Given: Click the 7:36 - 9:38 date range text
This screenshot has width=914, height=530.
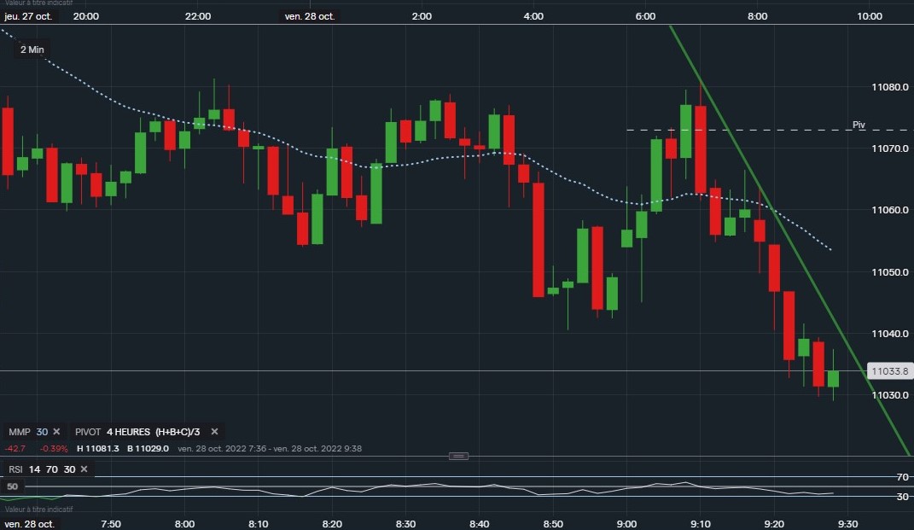Looking at the screenshot, I should (x=270, y=448).
